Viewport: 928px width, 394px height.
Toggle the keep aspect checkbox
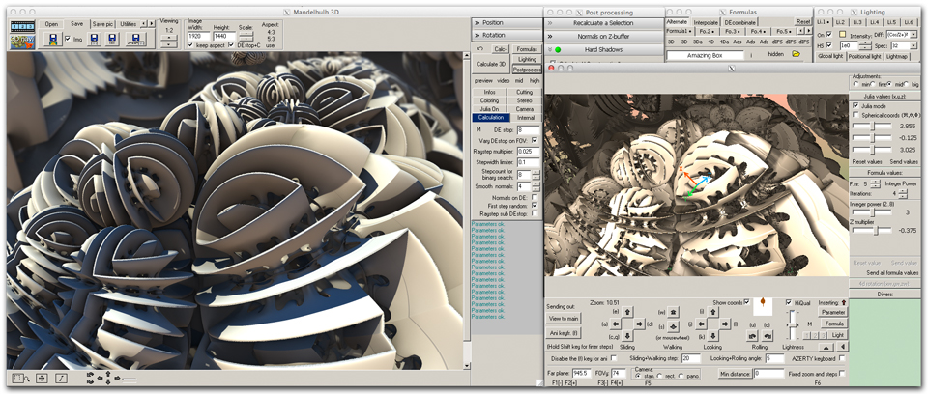[190, 45]
